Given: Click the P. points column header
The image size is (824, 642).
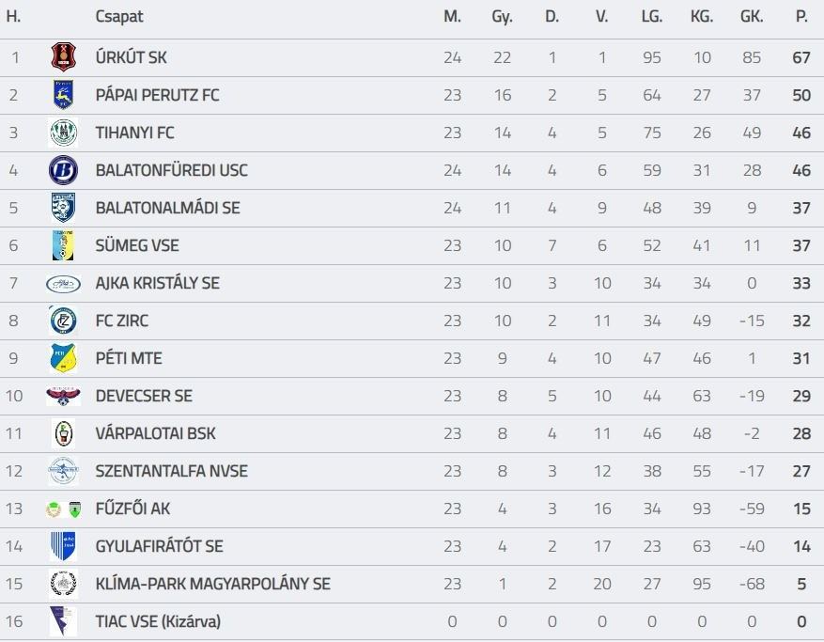Looking at the screenshot, I should [801, 17].
